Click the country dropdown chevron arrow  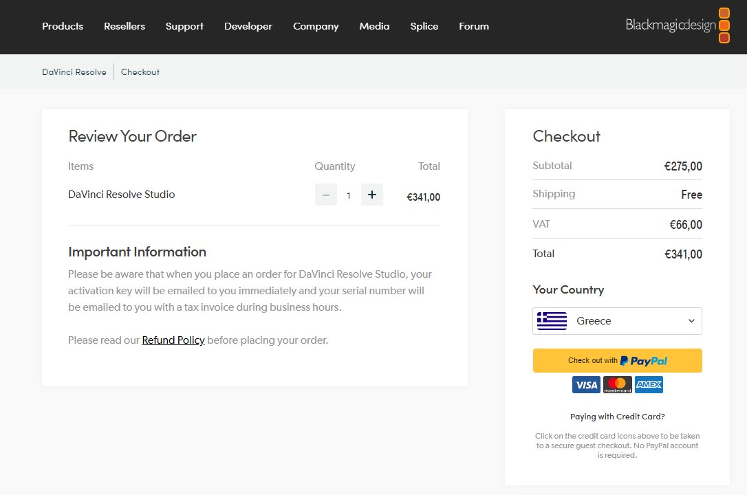click(x=691, y=321)
